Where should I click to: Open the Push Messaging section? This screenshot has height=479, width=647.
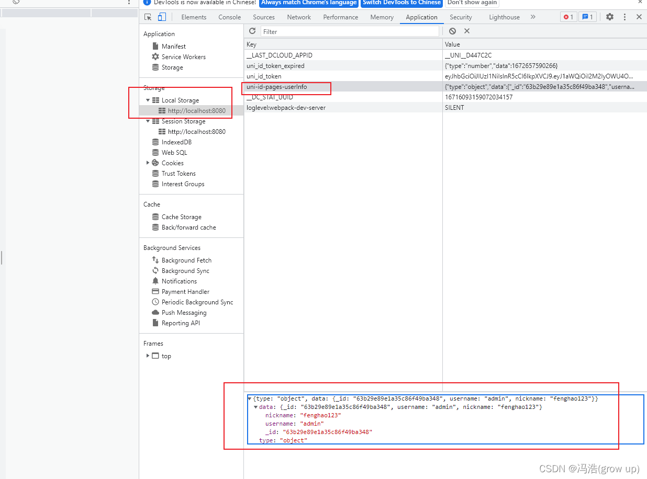[x=181, y=312]
